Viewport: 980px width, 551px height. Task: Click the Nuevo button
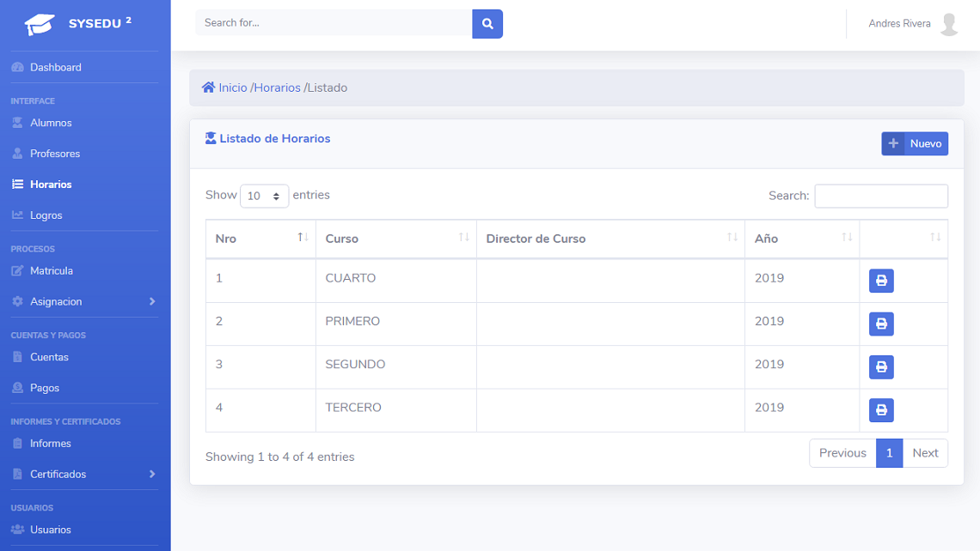pyautogui.click(x=915, y=143)
